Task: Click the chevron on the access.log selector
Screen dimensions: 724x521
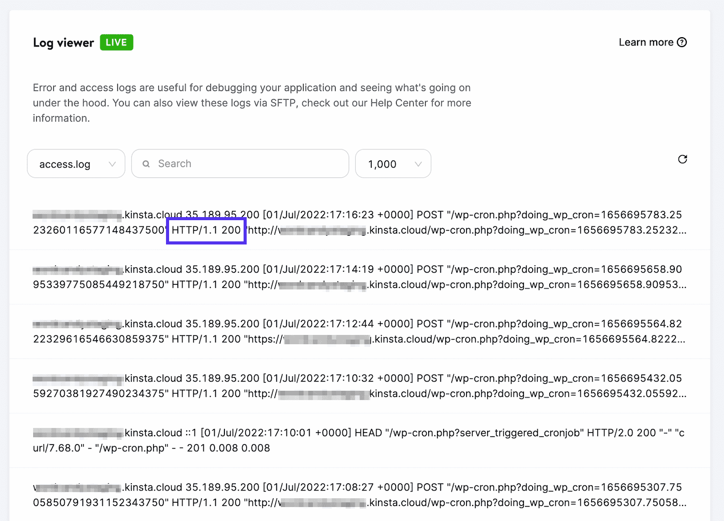Action: coord(113,164)
